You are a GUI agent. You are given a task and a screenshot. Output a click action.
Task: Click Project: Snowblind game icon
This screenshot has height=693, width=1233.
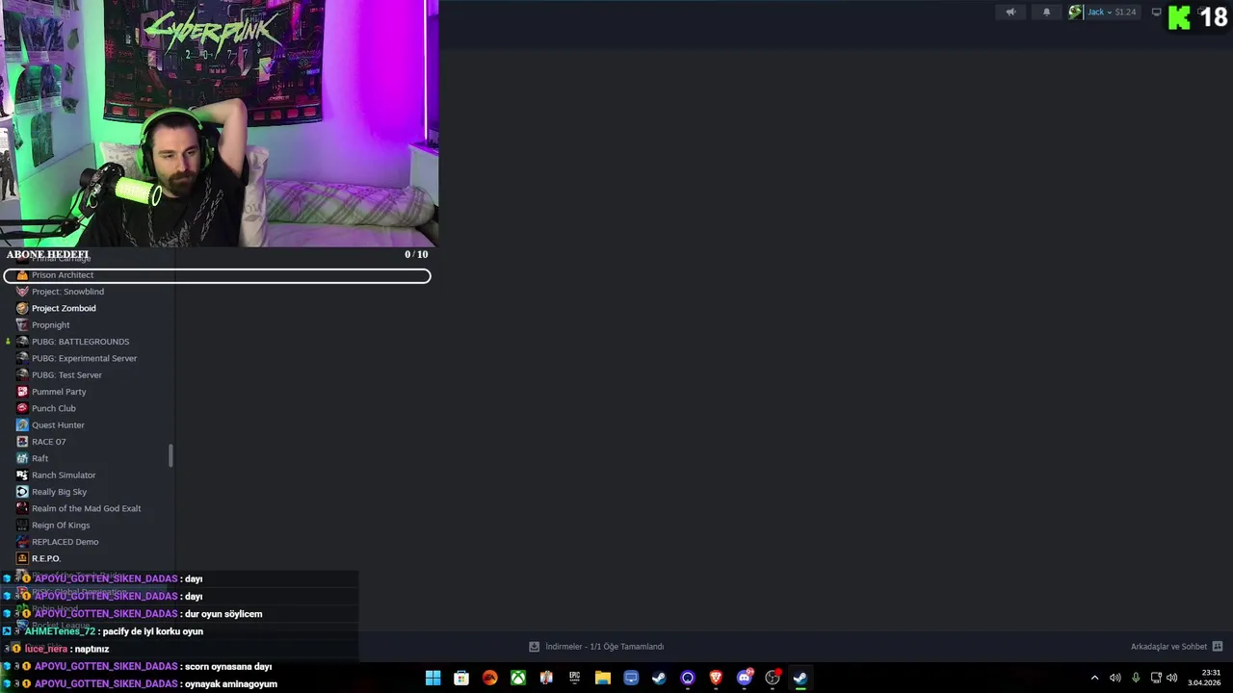(x=22, y=292)
